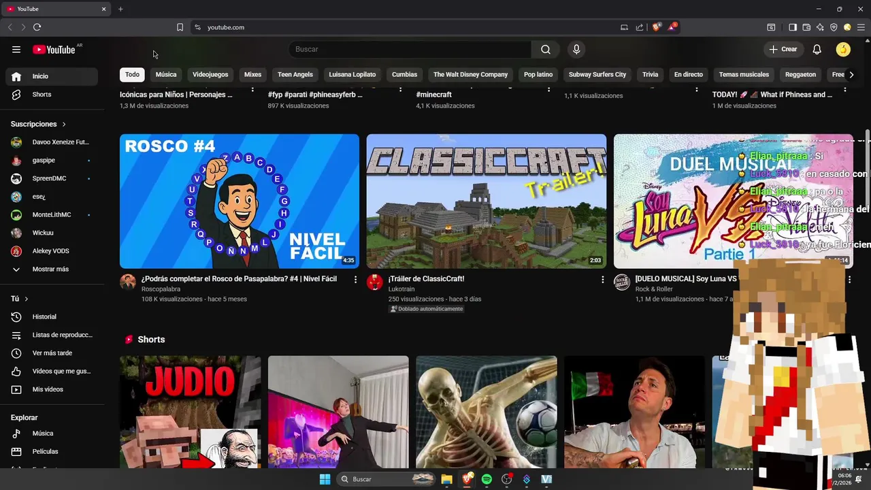Select the Pop latino filter chip
This screenshot has width=871, height=490.
click(538, 74)
